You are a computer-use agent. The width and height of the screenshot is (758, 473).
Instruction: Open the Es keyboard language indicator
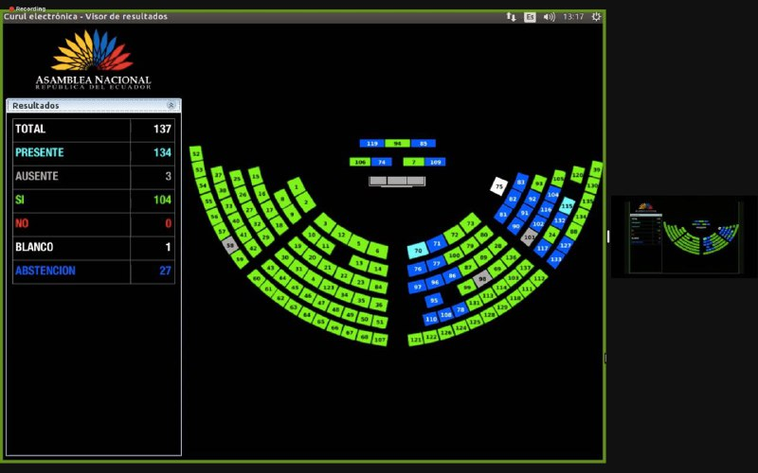(x=530, y=17)
